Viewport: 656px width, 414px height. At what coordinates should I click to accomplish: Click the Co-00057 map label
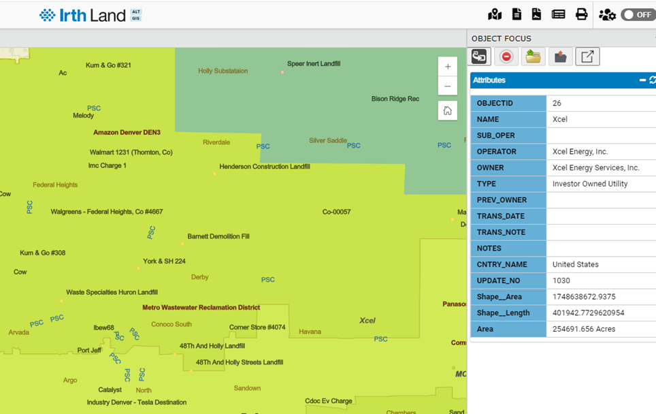336,212
